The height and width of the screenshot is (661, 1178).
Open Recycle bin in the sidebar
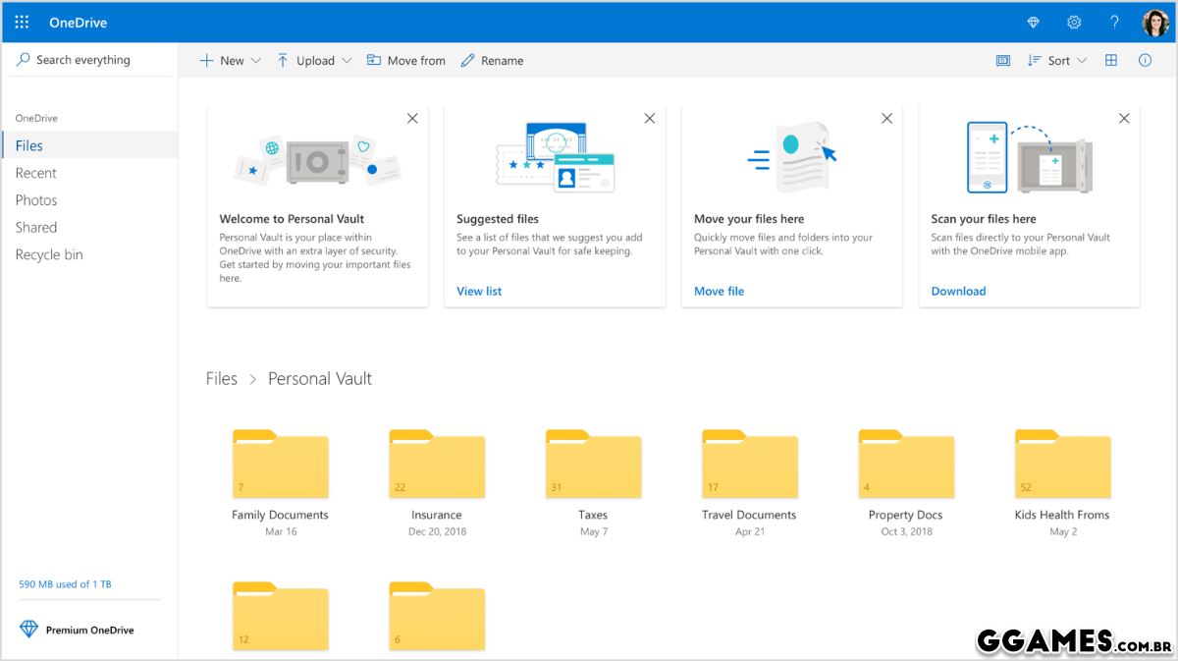(49, 254)
